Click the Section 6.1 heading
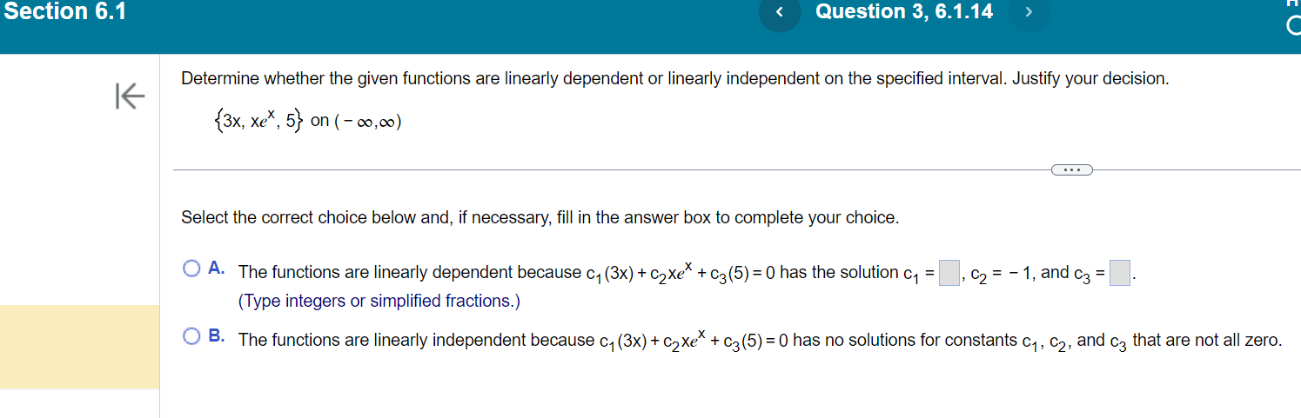This screenshot has width=1301, height=418. pyautogui.click(x=64, y=12)
